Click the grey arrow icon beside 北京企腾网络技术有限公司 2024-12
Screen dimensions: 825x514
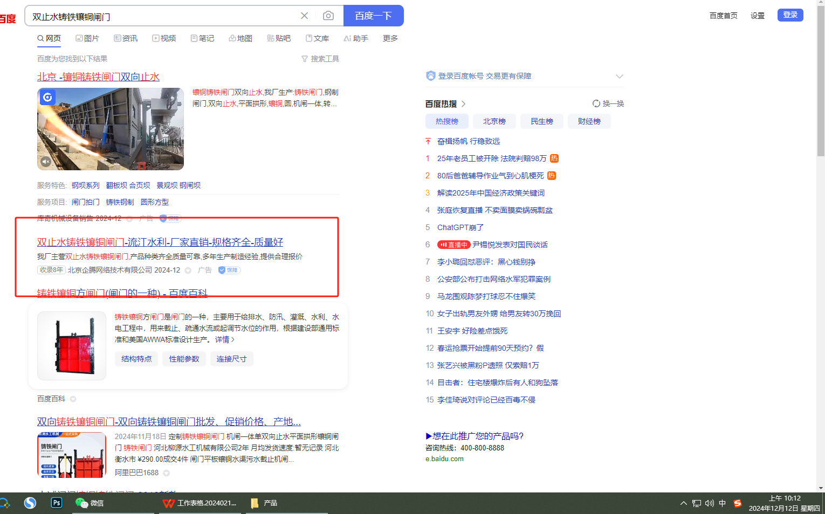pyautogui.click(x=188, y=270)
